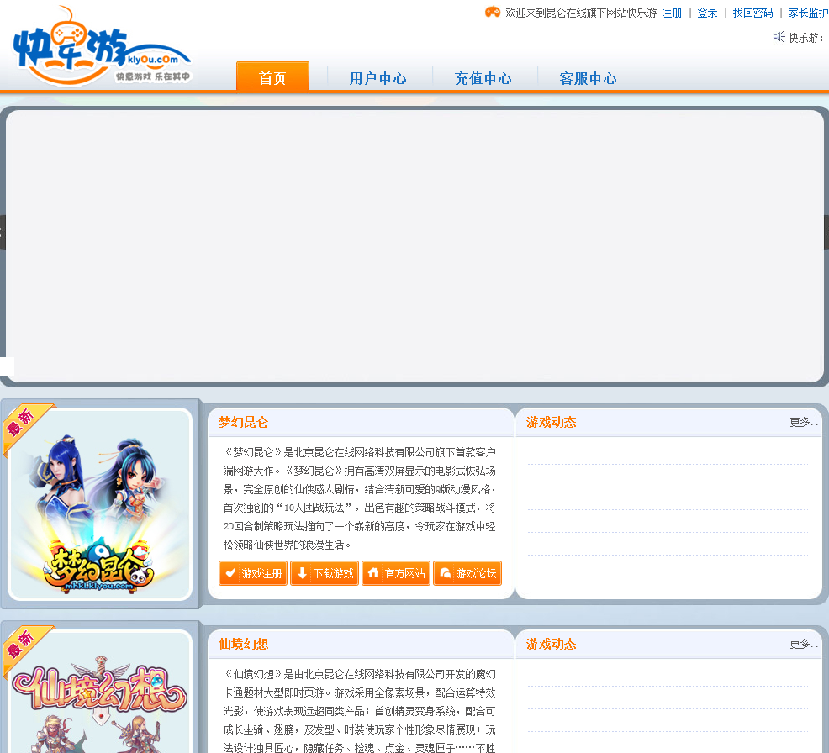Click the 下载游戏 button
Viewport: 829px width, 753px height.
click(x=325, y=573)
